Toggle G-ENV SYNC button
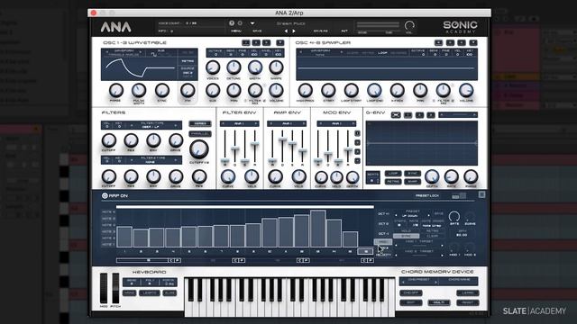The image size is (577, 324). (413, 174)
